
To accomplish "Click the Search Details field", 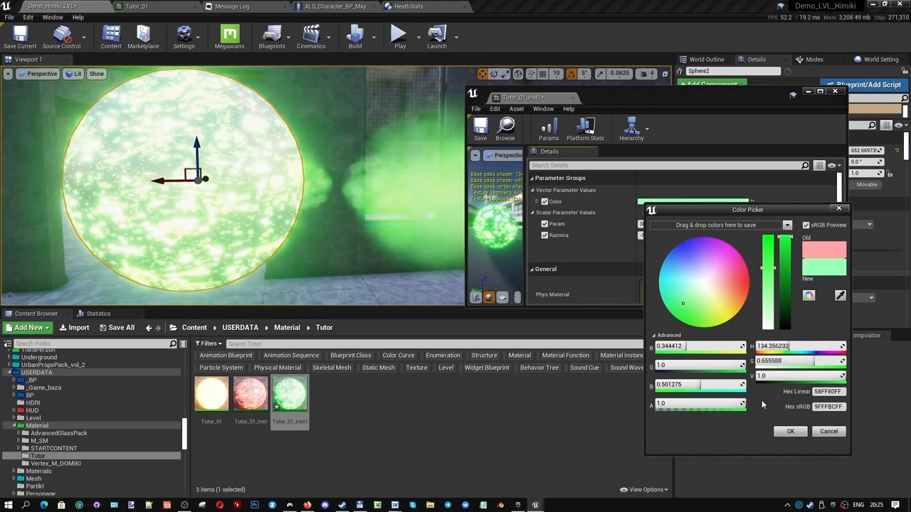I will pyautogui.click(x=669, y=166).
